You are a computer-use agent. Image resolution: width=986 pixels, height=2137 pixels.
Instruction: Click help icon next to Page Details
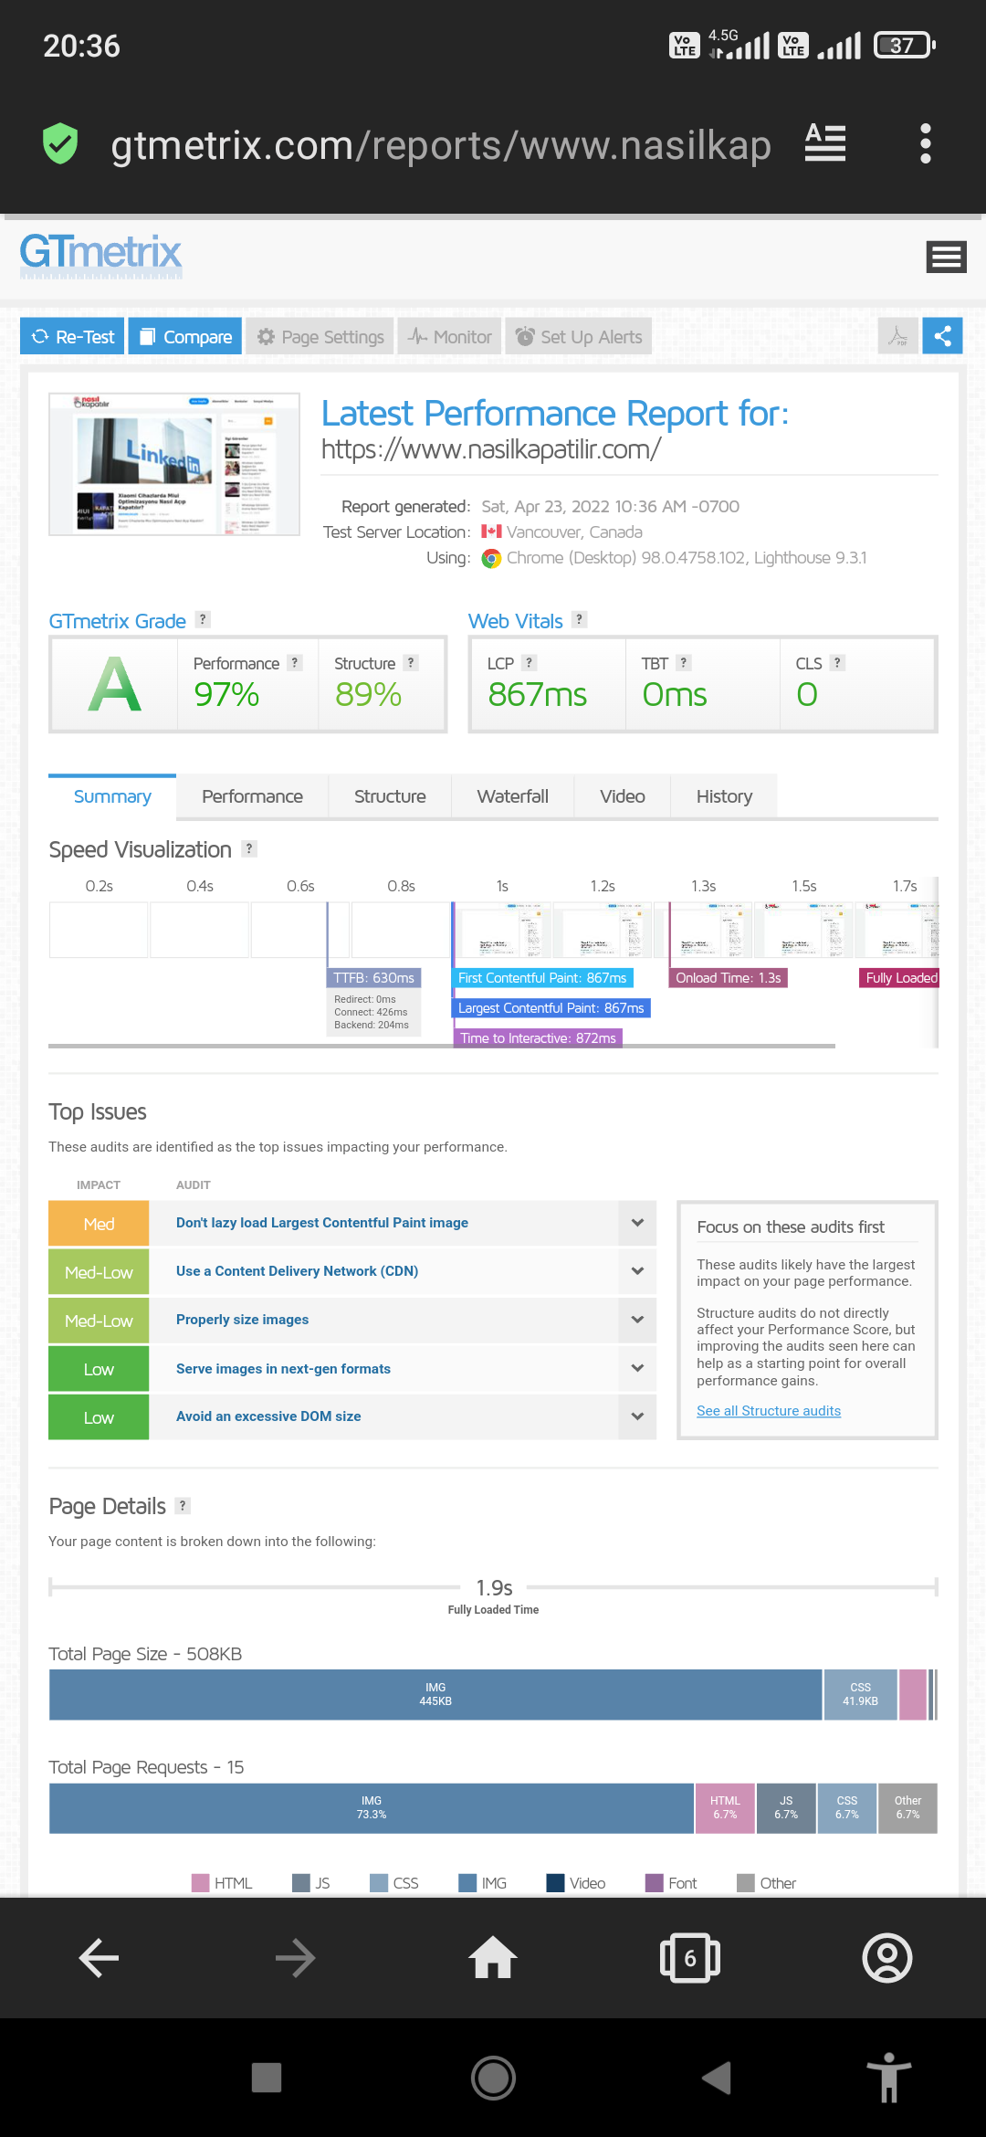point(183,1505)
